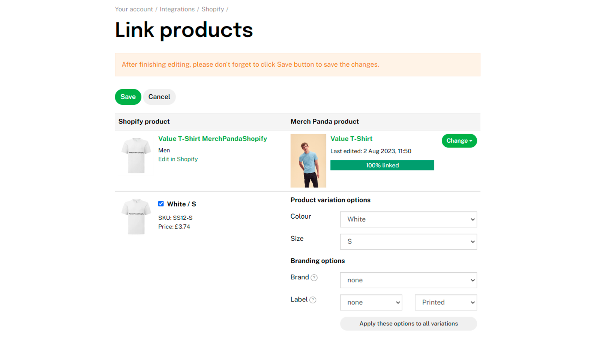Open the Label dropdown set to none
The height and width of the screenshot is (337, 600).
[x=371, y=303]
